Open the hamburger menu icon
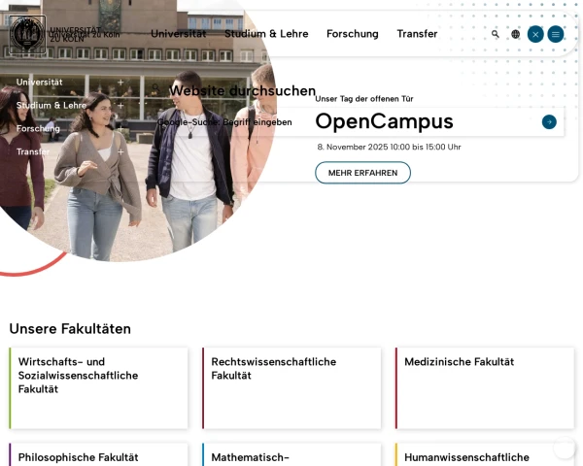This screenshot has width=583, height=466. [x=556, y=34]
